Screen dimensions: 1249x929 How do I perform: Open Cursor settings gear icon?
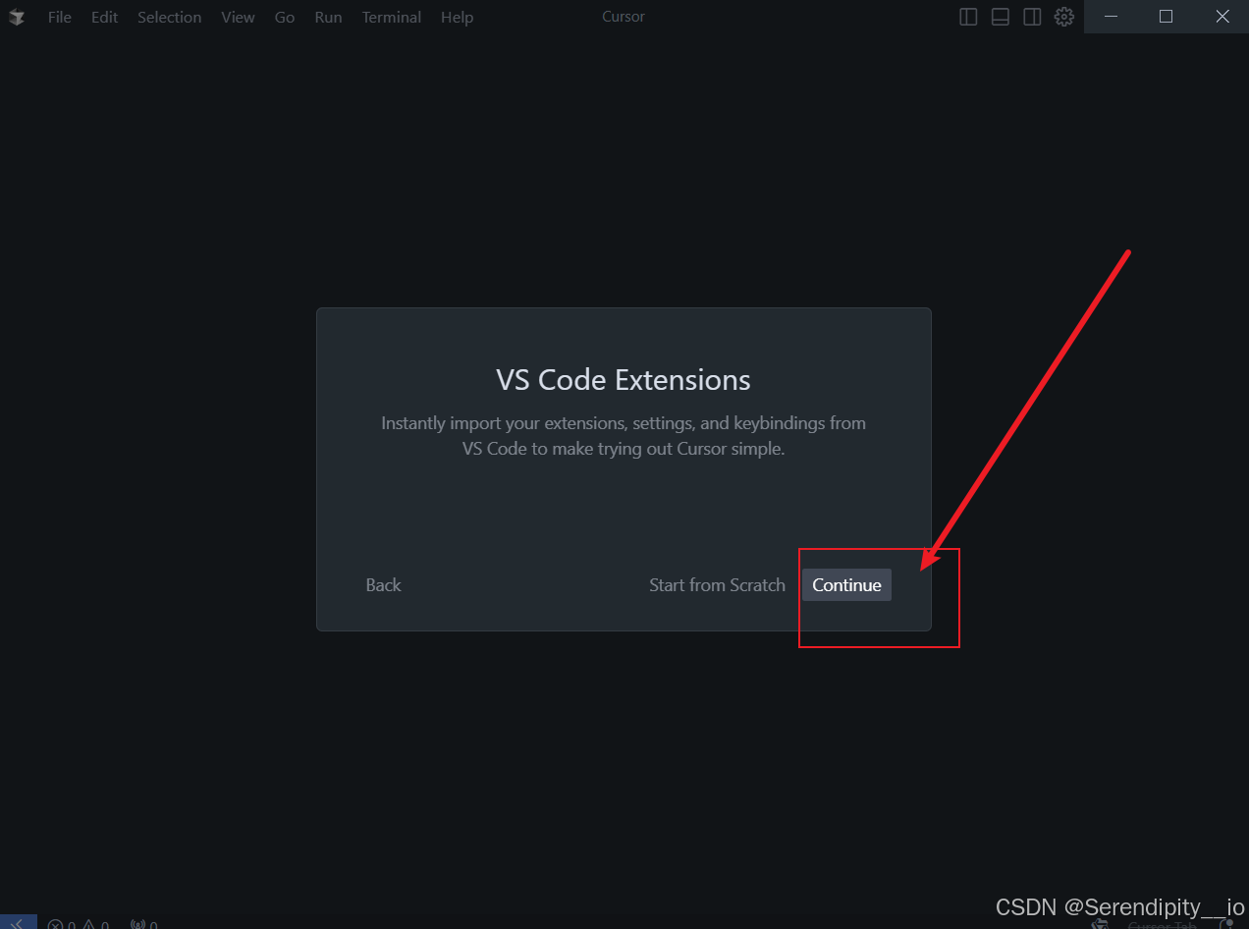click(x=1064, y=17)
